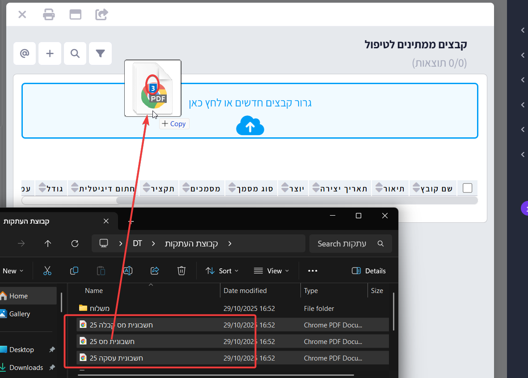528x378 pixels.
Task: Open the Sort dropdown in Explorer
Action: coord(222,271)
